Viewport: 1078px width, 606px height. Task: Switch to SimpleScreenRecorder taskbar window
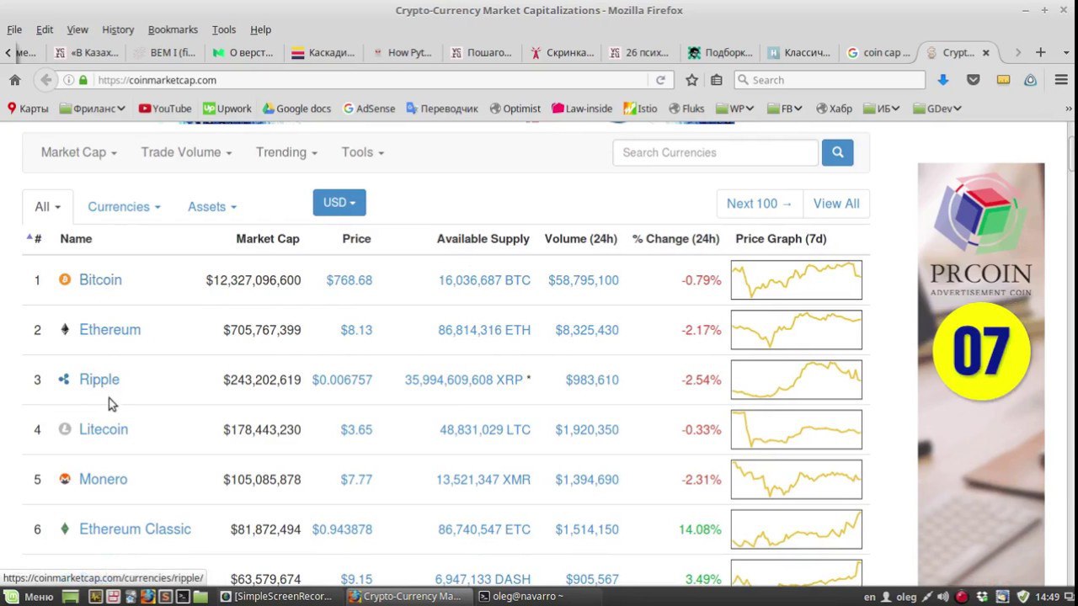tap(277, 597)
